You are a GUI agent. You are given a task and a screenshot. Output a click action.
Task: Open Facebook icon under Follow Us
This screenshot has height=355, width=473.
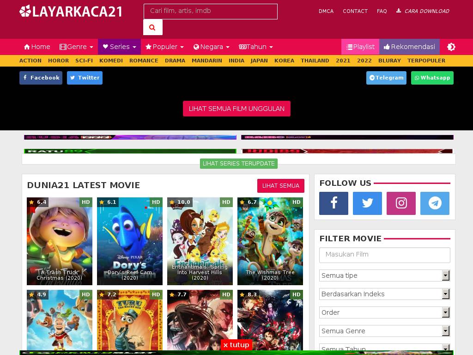click(x=334, y=203)
